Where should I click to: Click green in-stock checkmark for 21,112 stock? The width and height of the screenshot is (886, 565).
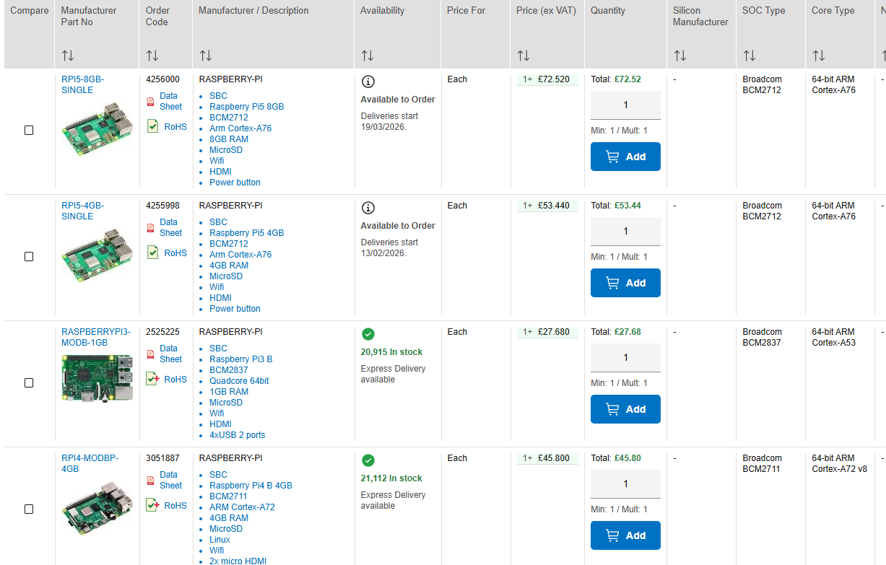click(368, 460)
